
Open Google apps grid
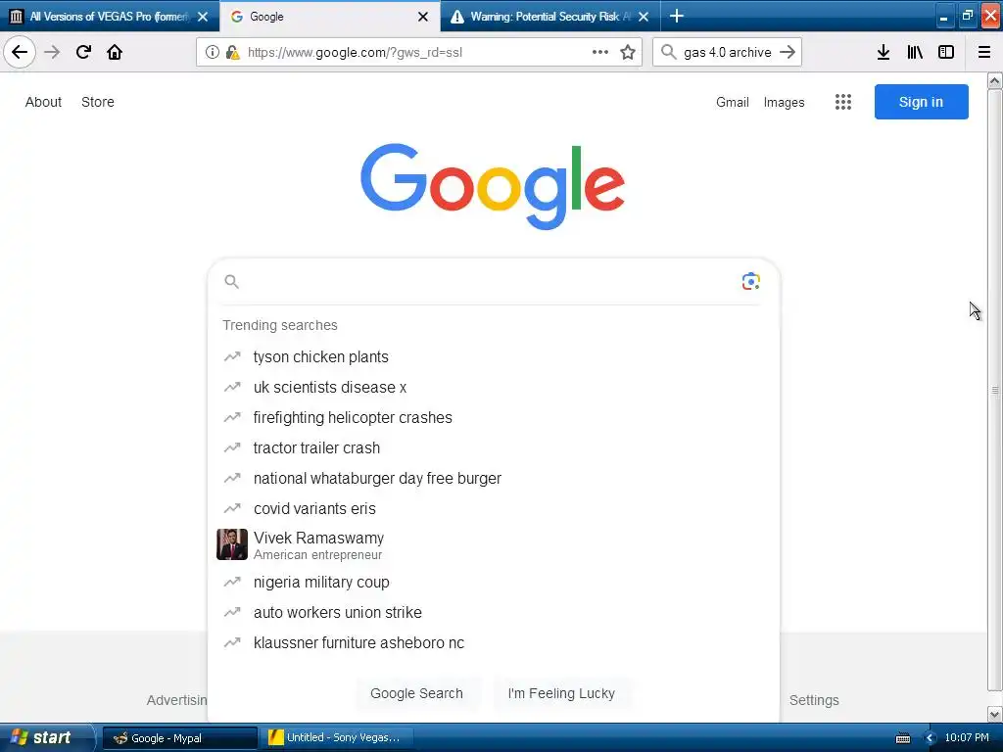click(x=843, y=102)
